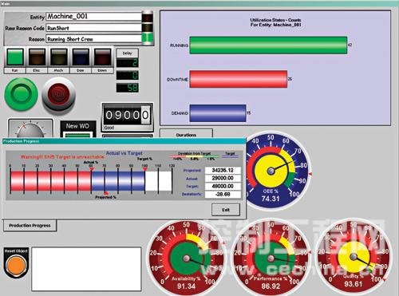Turn the rotary selector knob
The height and width of the screenshot is (296, 399).
pyautogui.click(x=30, y=129)
